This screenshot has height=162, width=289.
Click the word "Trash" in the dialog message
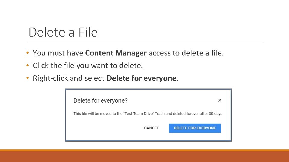click(x=160, y=114)
